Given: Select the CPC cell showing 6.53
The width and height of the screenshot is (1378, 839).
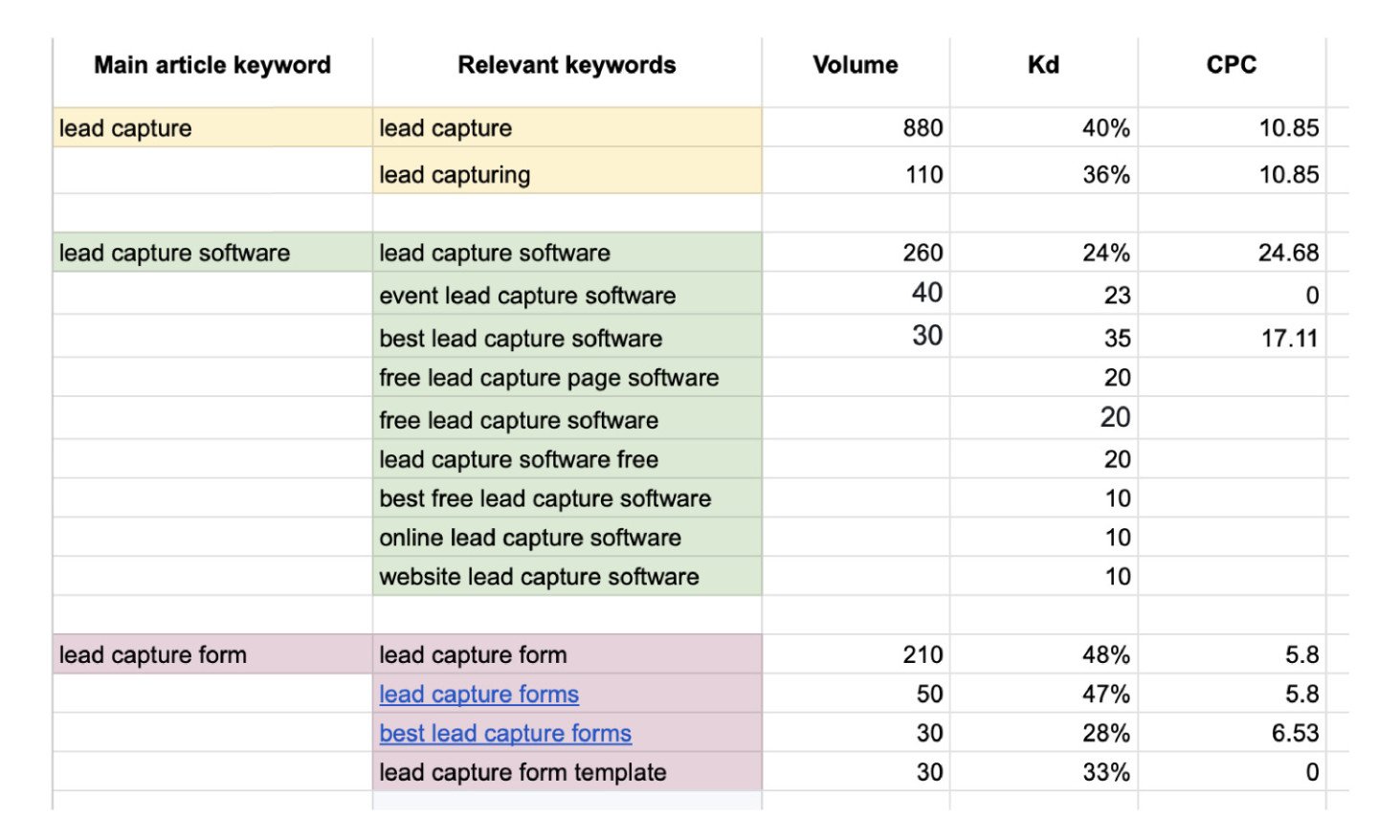Looking at the screenshot, I should pyautogui.click(x=1232, y=733).
